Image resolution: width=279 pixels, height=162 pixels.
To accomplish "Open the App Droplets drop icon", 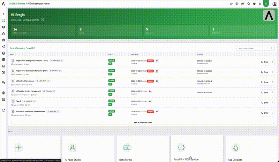I will [x=236, y=148].
